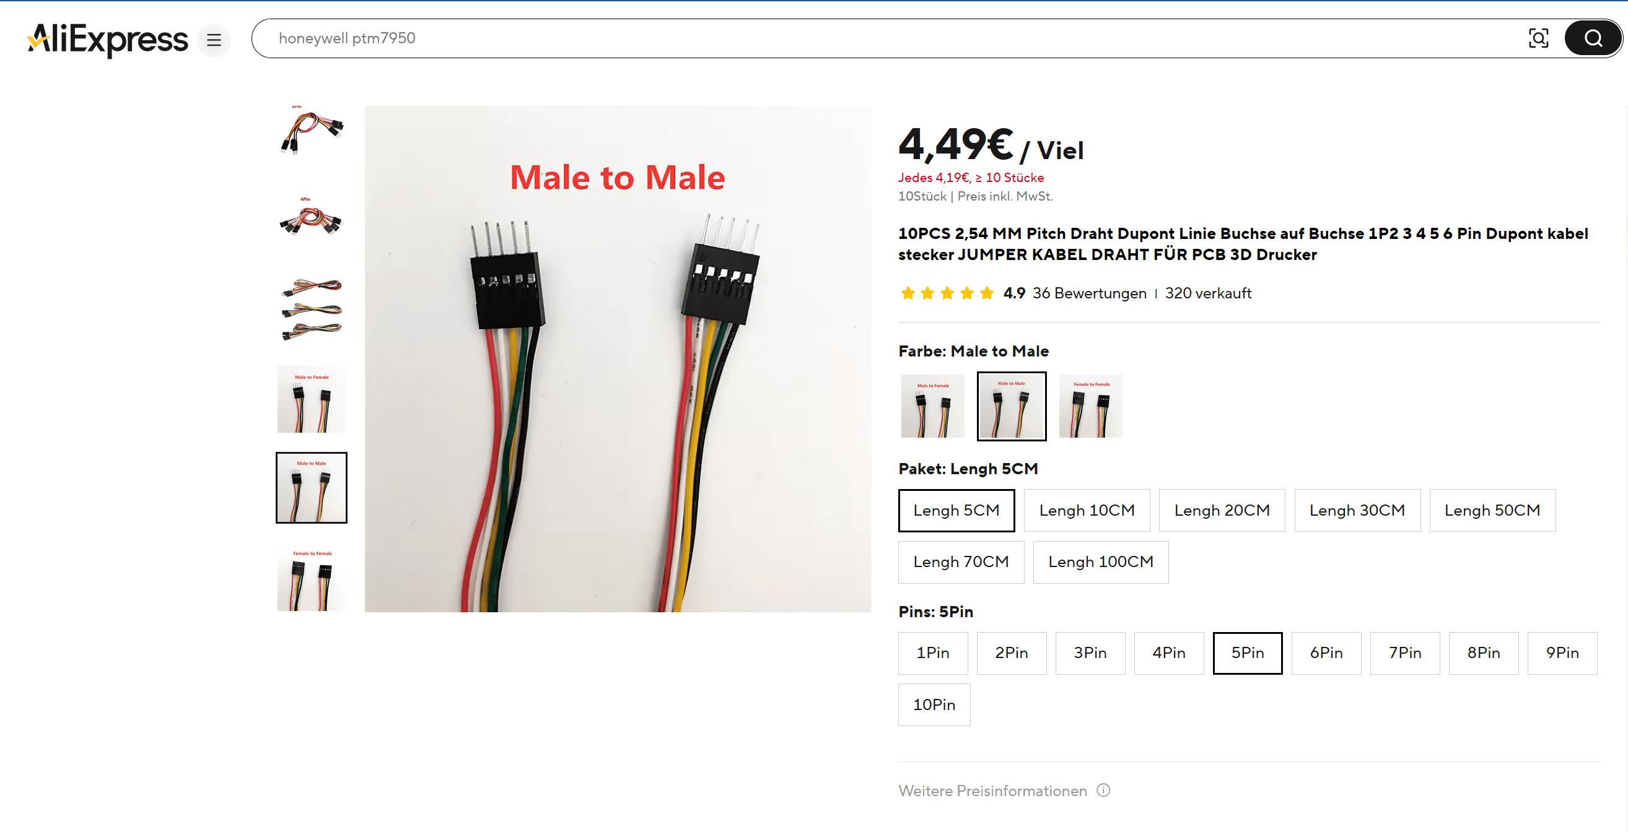The width and height of the screenshot is (1628, 832).
Task: Pick the 10Pin option
Action: tap(934, 705)
